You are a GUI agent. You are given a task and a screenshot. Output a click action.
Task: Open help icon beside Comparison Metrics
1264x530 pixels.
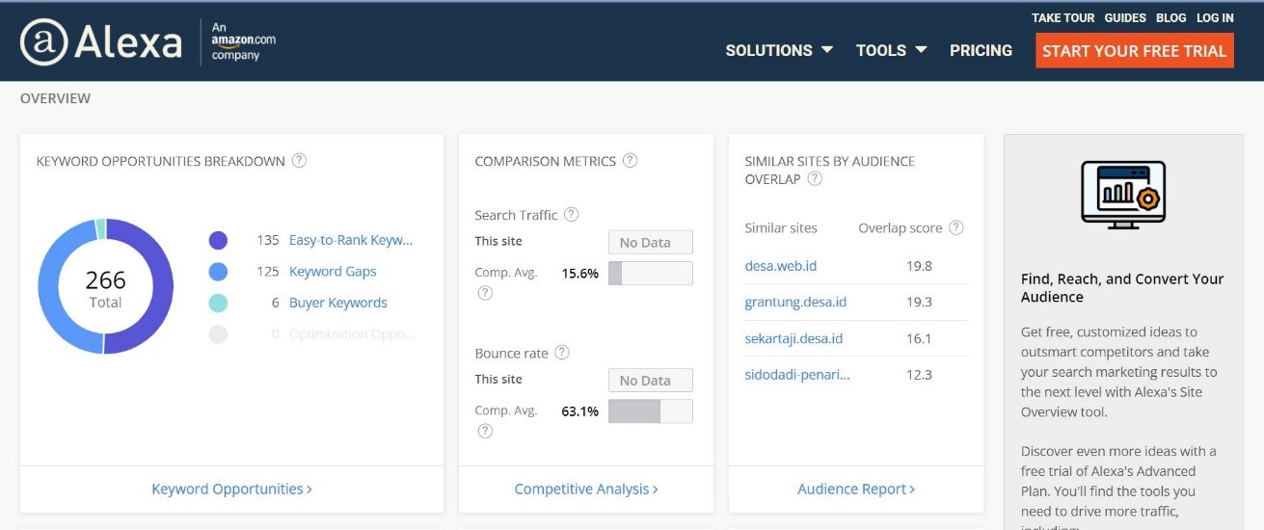pyautogui.click(x=630, y=161)
